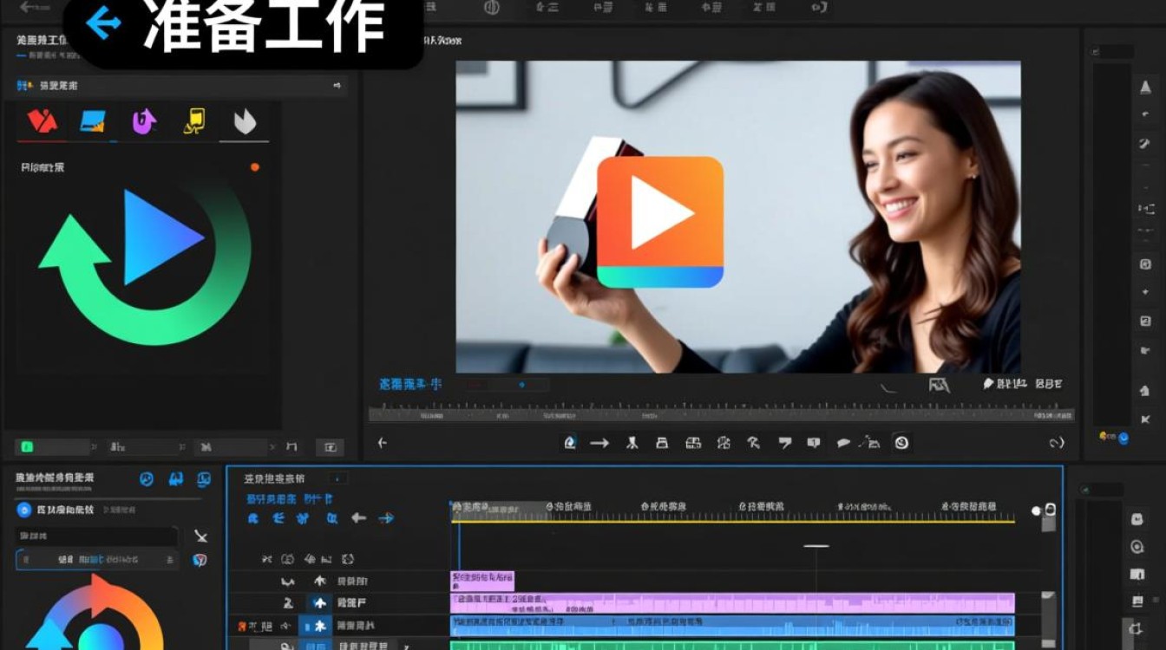Toggle the first track's up-arrow button
This screenshot has height=650, width=1166.
coord(320,582)
